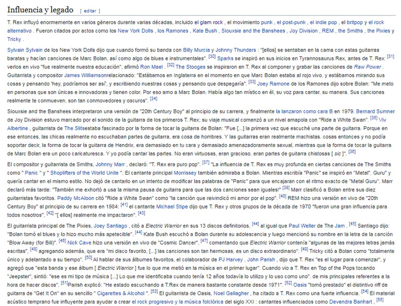Open the 'Panic' song link
Image resolution: width=401 pixels, height=306 pixels.
coord(31,173)
